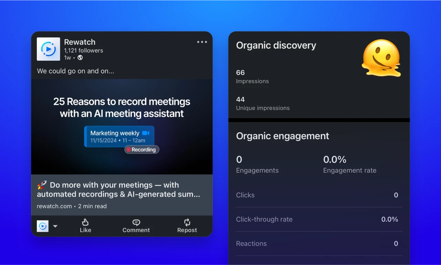Viewport: 441px width, 265px height.
Task: Repost the Rewatch post
Action: (x=187, y=226)
